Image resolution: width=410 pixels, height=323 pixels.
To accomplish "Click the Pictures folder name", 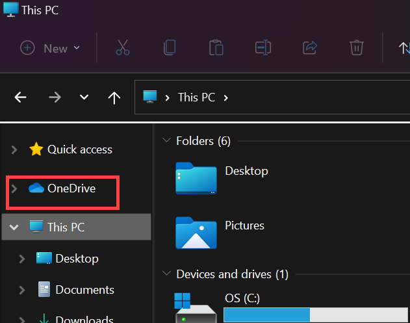I will pyautogui.click(x=244, y=226).
